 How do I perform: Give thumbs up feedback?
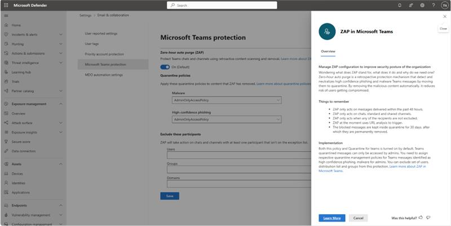pos(421,218)
